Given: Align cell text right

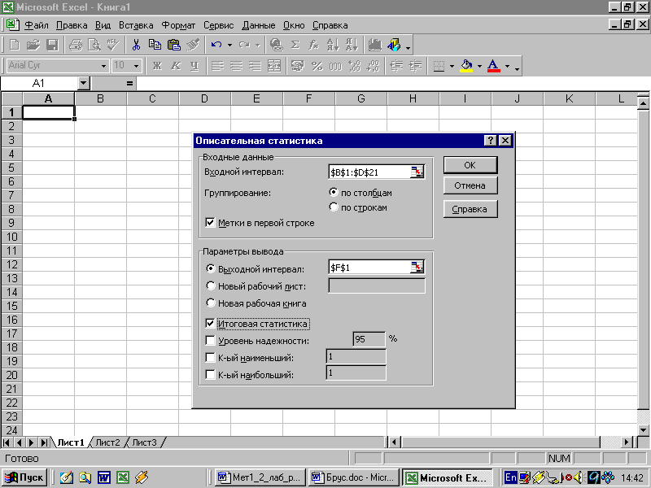Looking at the screenshot, I should click(255, 66).
